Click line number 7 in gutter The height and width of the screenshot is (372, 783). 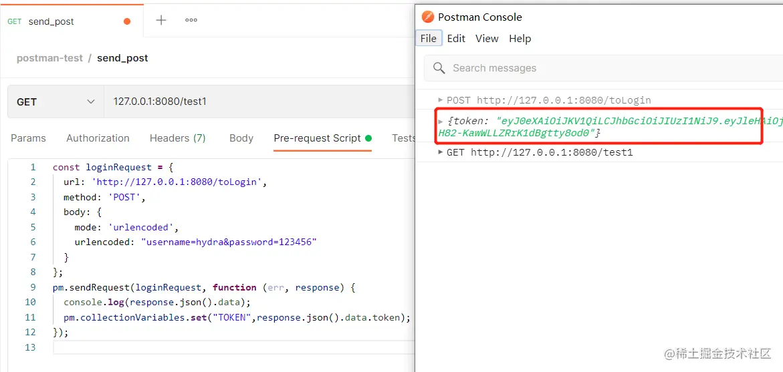pyautogui.click(x=33, y=257)
